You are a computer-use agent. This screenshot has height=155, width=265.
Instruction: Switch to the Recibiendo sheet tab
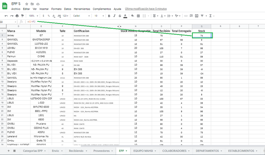[78, 151]
